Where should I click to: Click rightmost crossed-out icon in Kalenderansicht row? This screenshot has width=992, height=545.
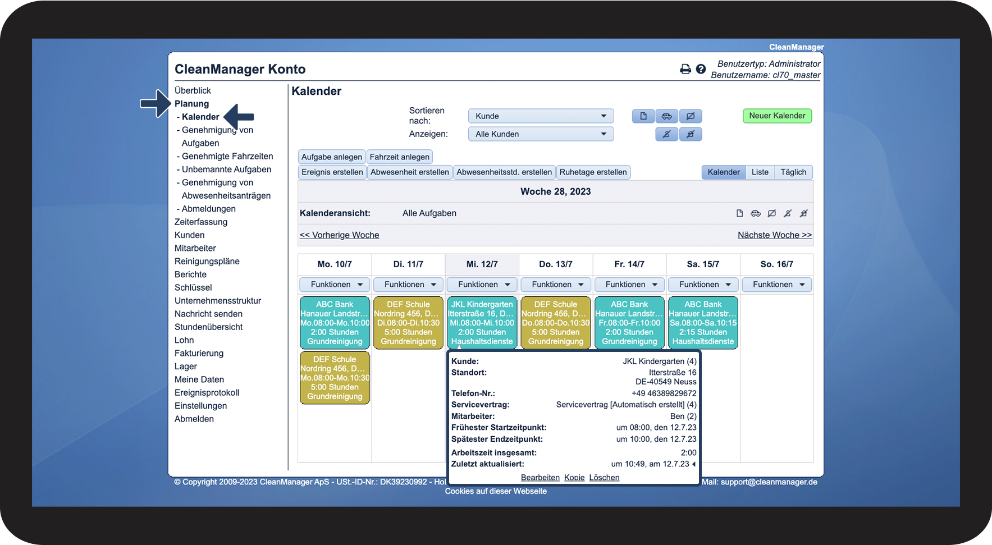(803, 213)
